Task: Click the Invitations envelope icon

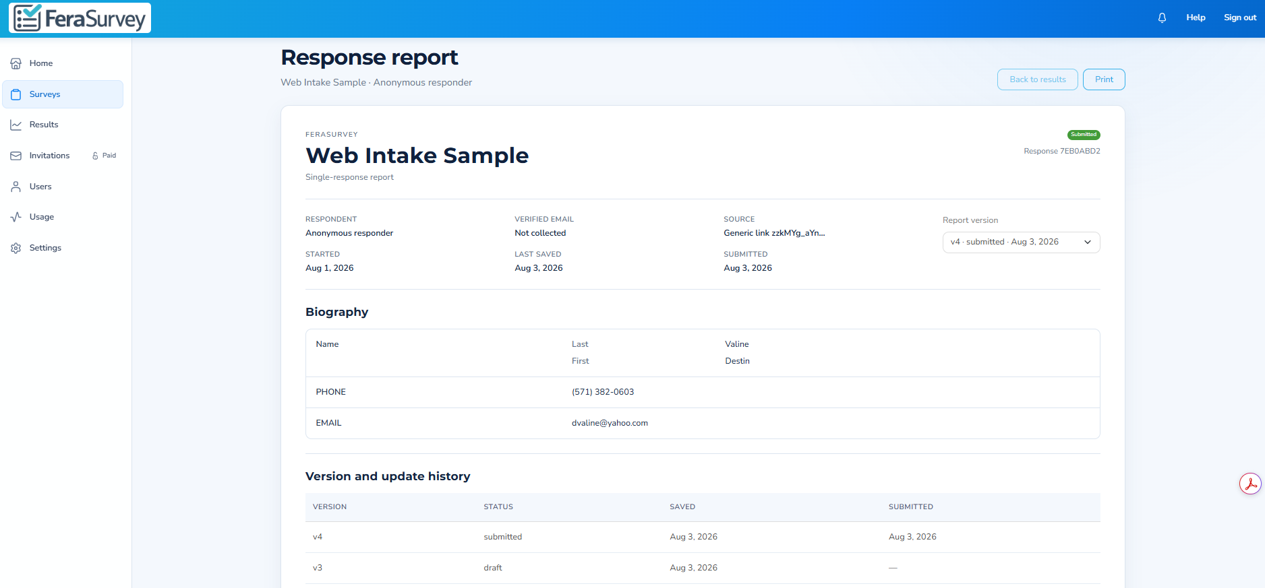Action: click(x=16, y=156)
